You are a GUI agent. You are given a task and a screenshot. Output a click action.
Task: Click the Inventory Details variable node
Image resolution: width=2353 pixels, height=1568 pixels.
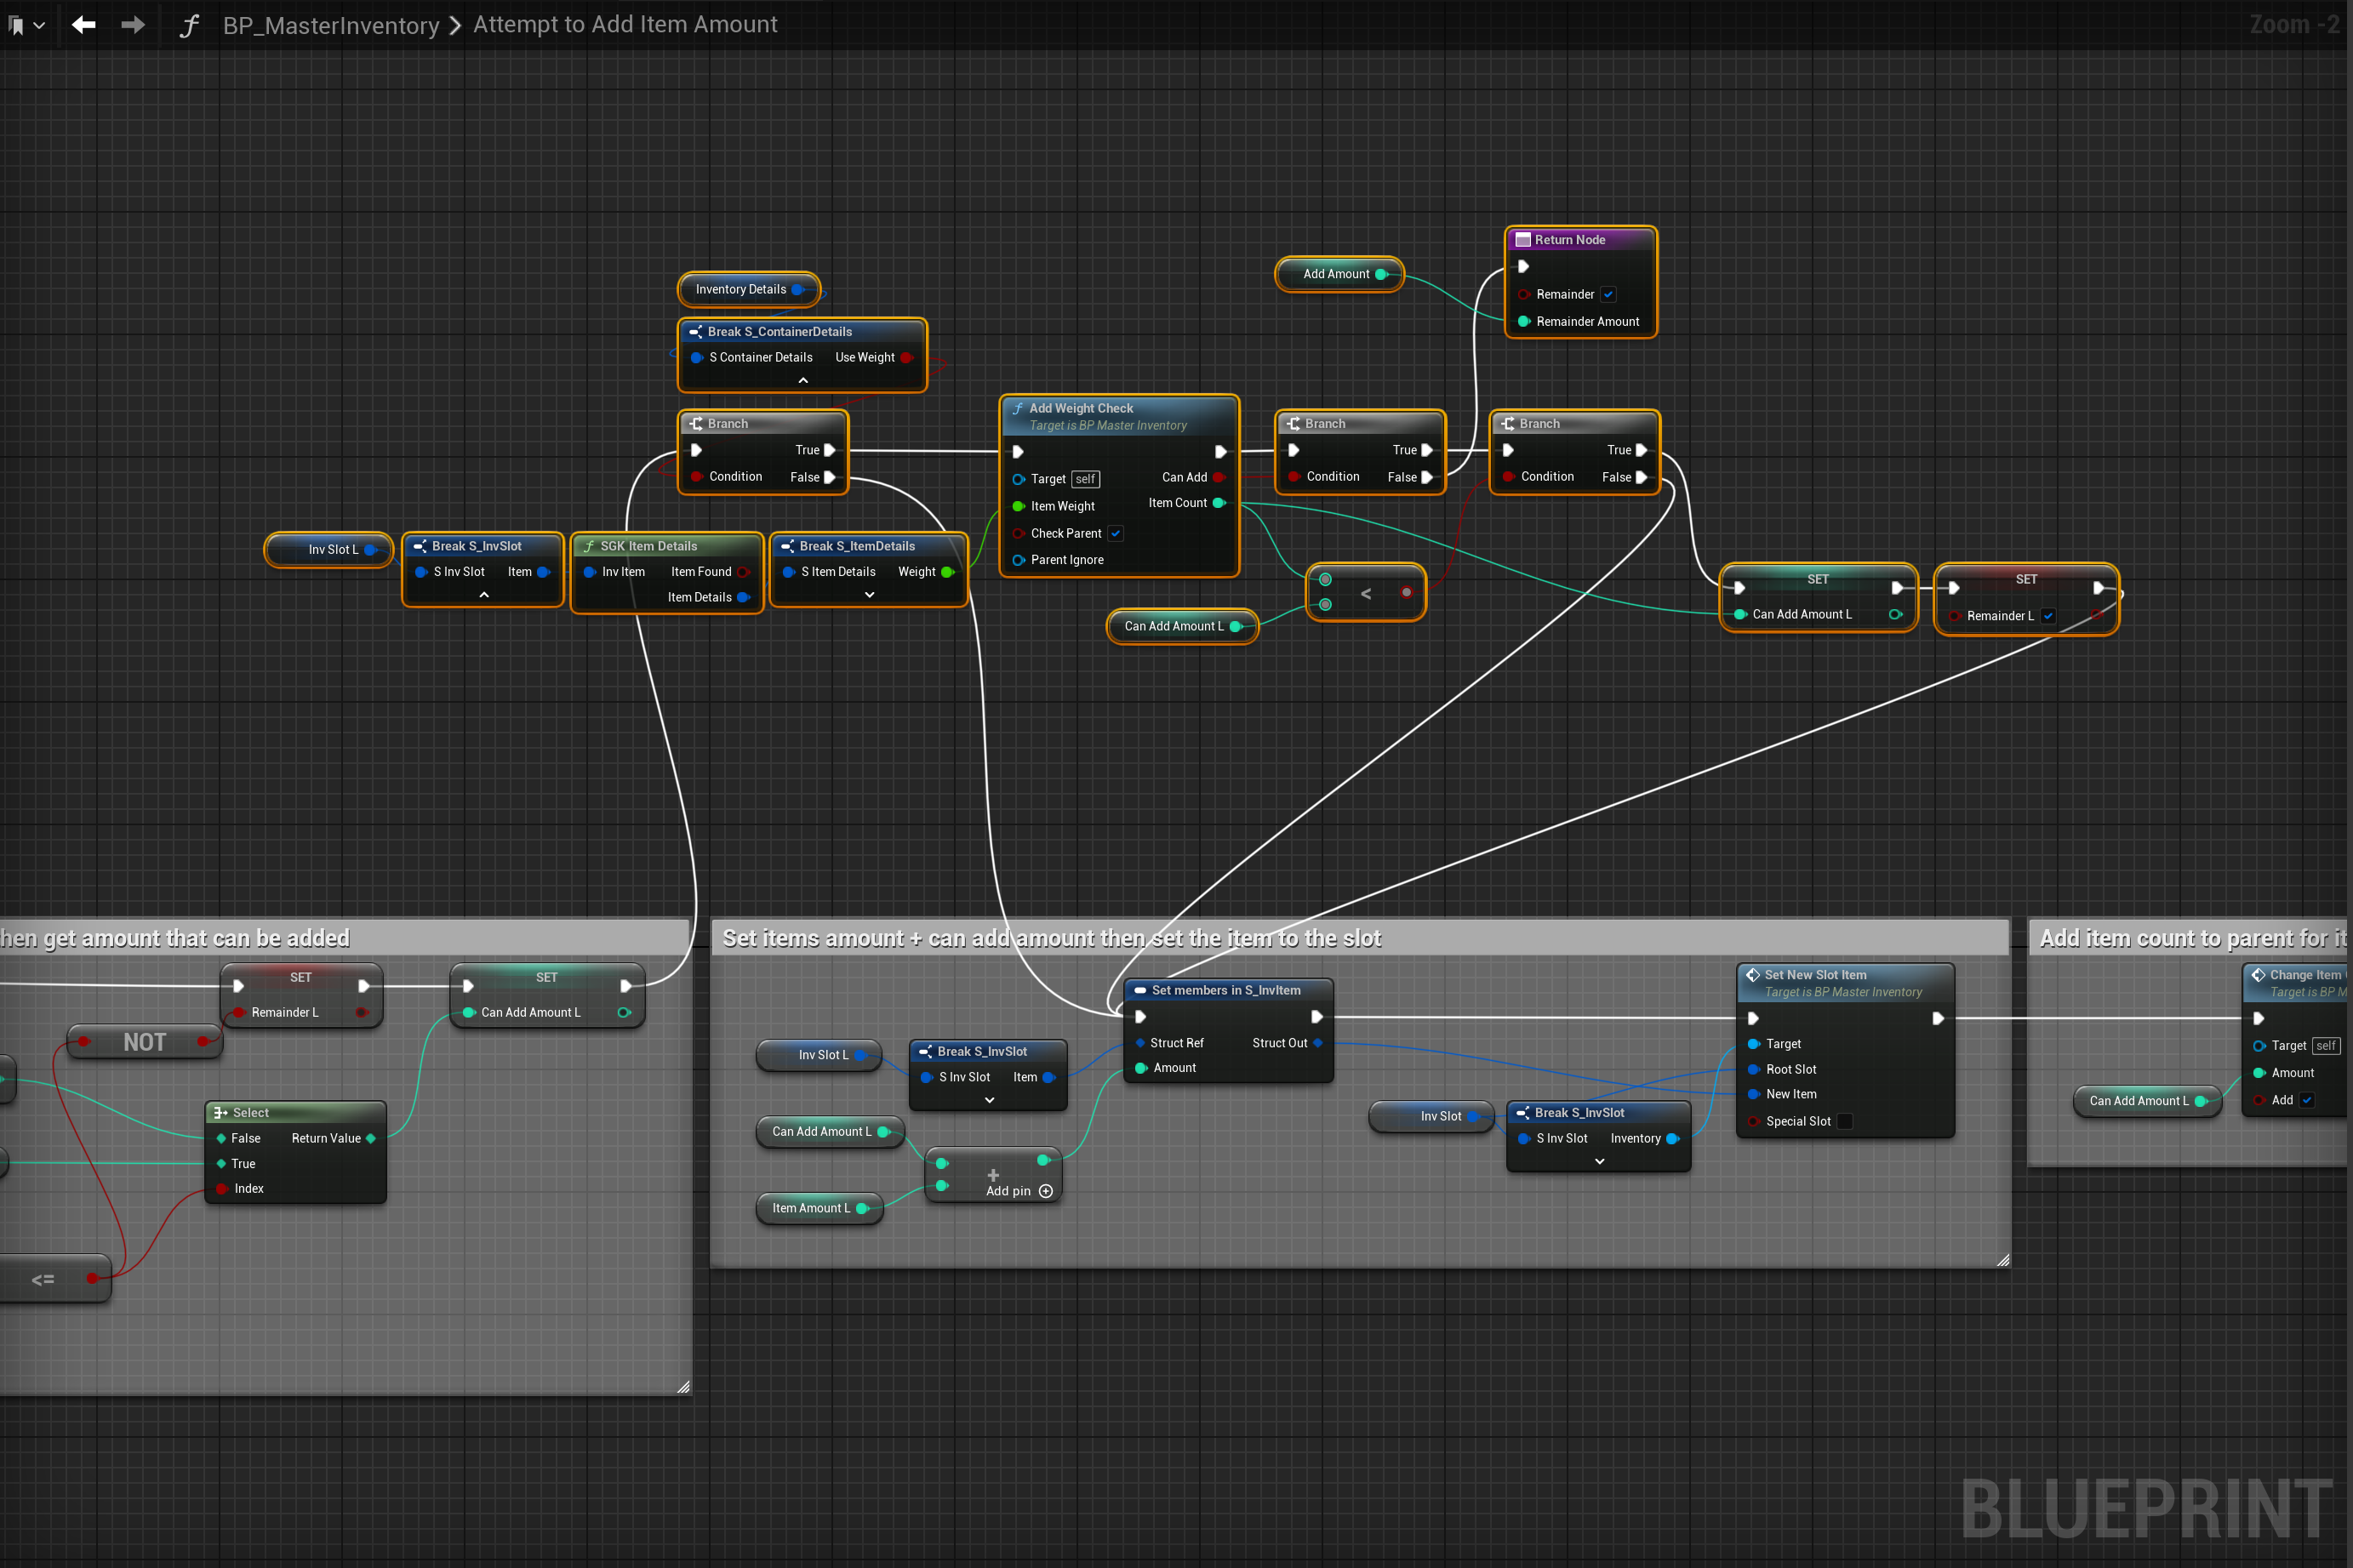click(741, 290)
